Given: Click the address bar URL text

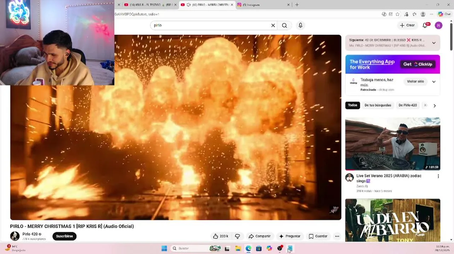Looking at the screenshot, I should coord(137,14).
